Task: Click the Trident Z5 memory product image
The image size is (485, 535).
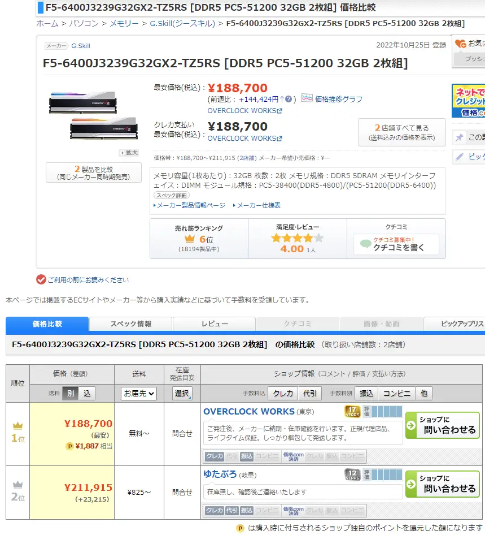Action: (x=93, y=115)
